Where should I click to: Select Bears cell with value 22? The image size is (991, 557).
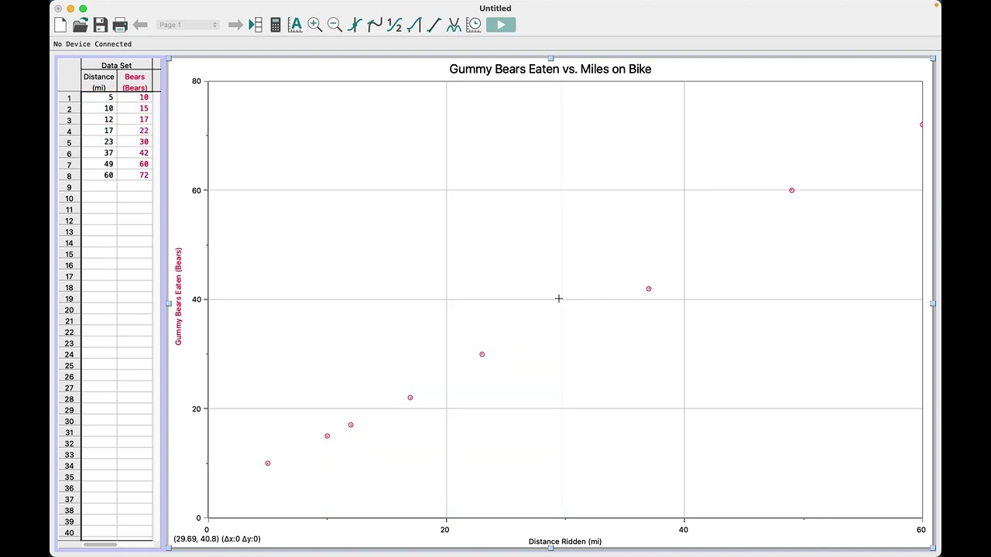pyautogui.click(x=135, y=131)
